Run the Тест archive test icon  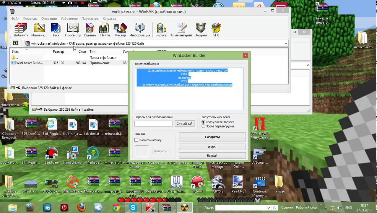coord(56,30)
